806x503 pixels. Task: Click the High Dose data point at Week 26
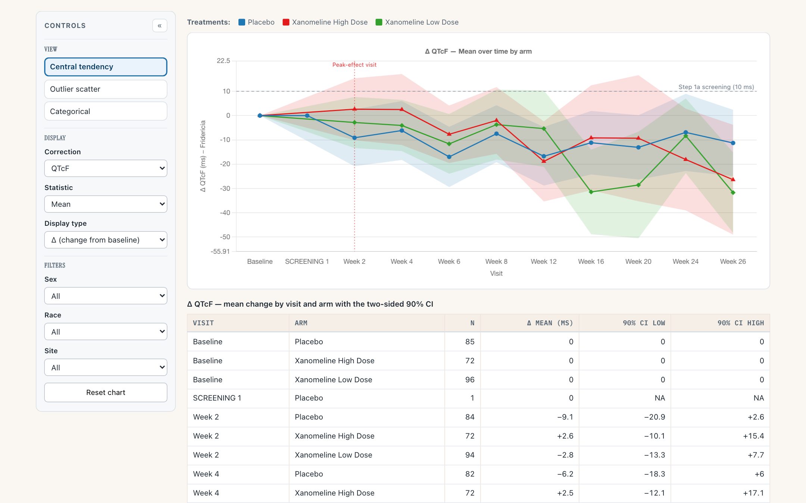click(x=733, y=180)
